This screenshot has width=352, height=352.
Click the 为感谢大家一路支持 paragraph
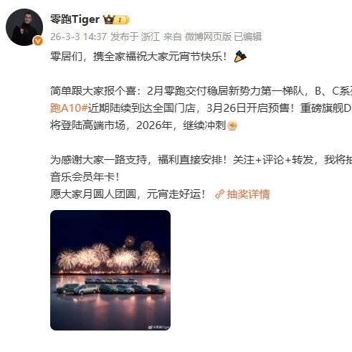(201, 168)
